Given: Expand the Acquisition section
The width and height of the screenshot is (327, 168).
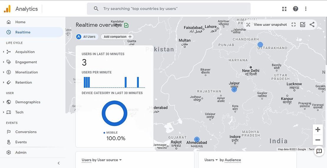Looking at the screenshot, I should (x=25, y=52).
